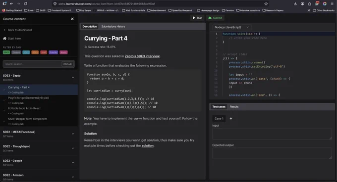
Task: Show more bookmarks with the double chevron
Action: click(x=309, y=10)
